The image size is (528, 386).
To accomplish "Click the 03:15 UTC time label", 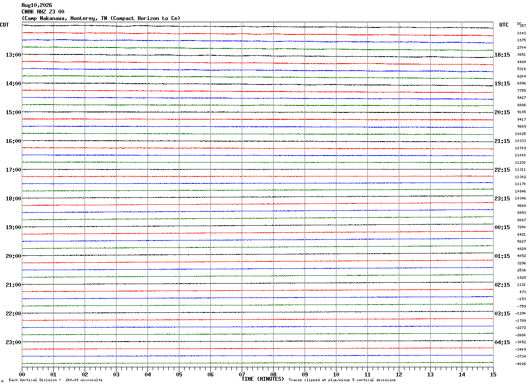I will pyautogui.click(x=502, y=314).
